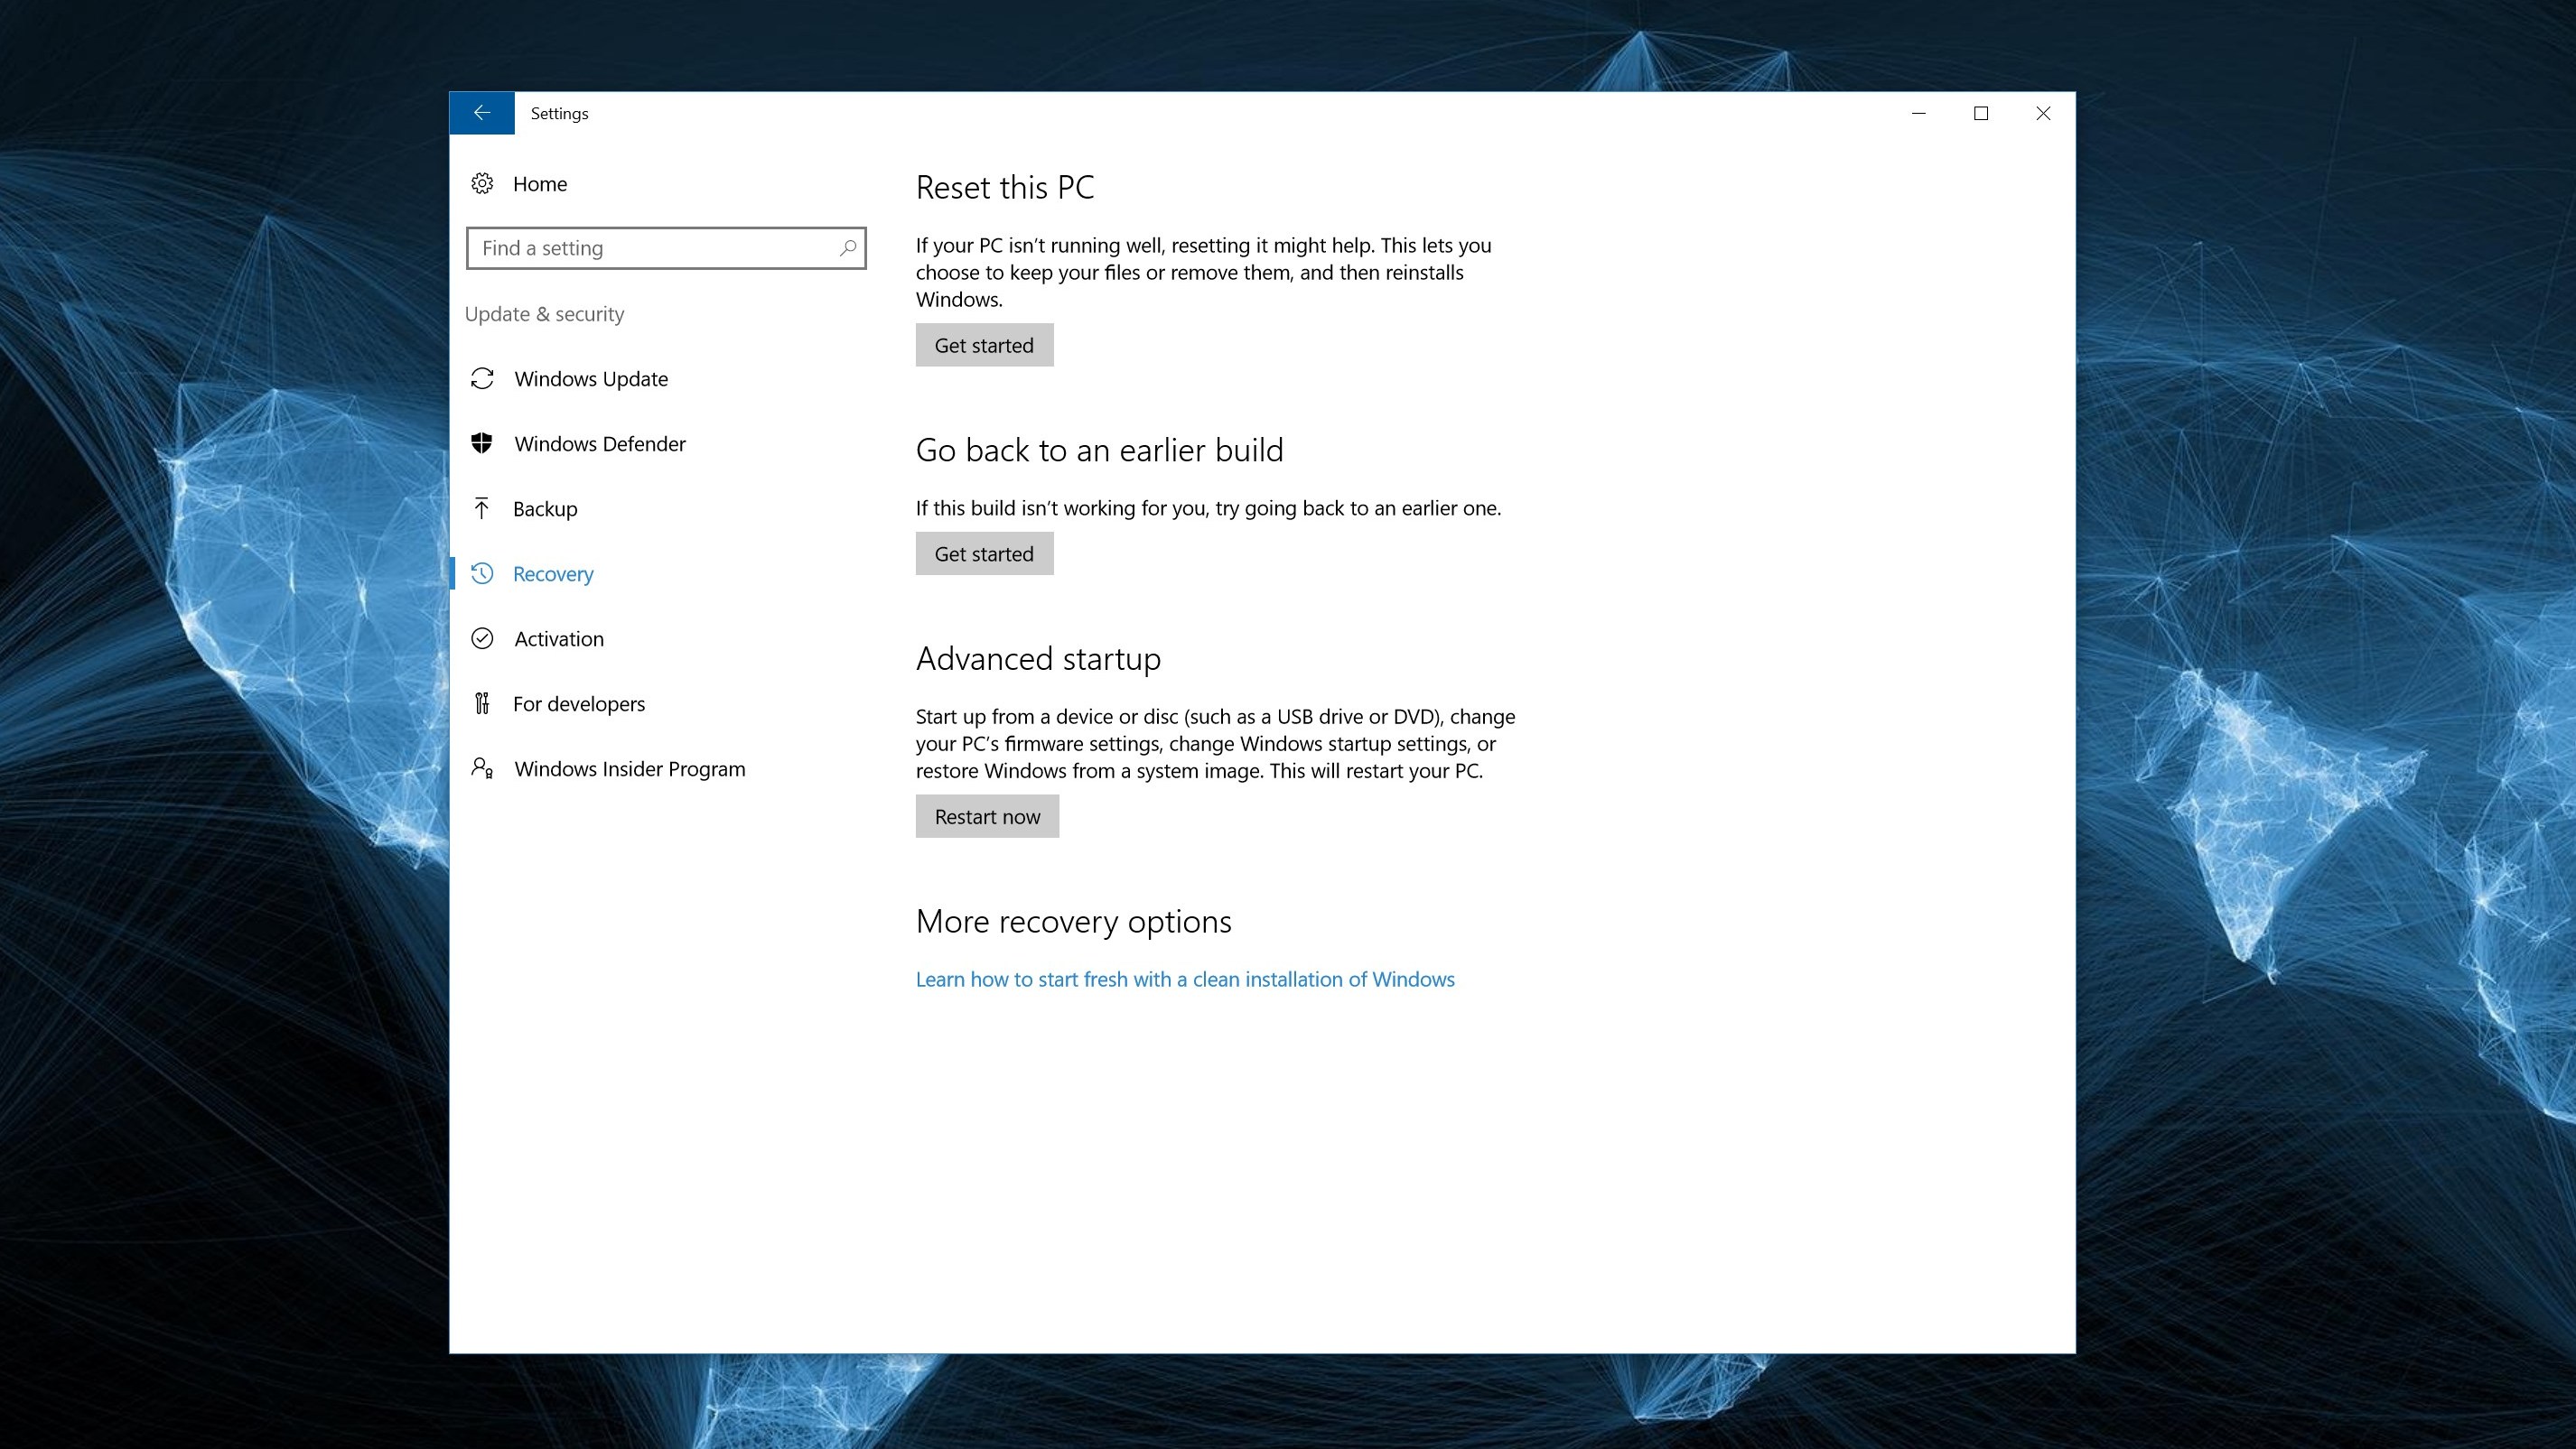Select the Recovery section

[x=553, y=573]
